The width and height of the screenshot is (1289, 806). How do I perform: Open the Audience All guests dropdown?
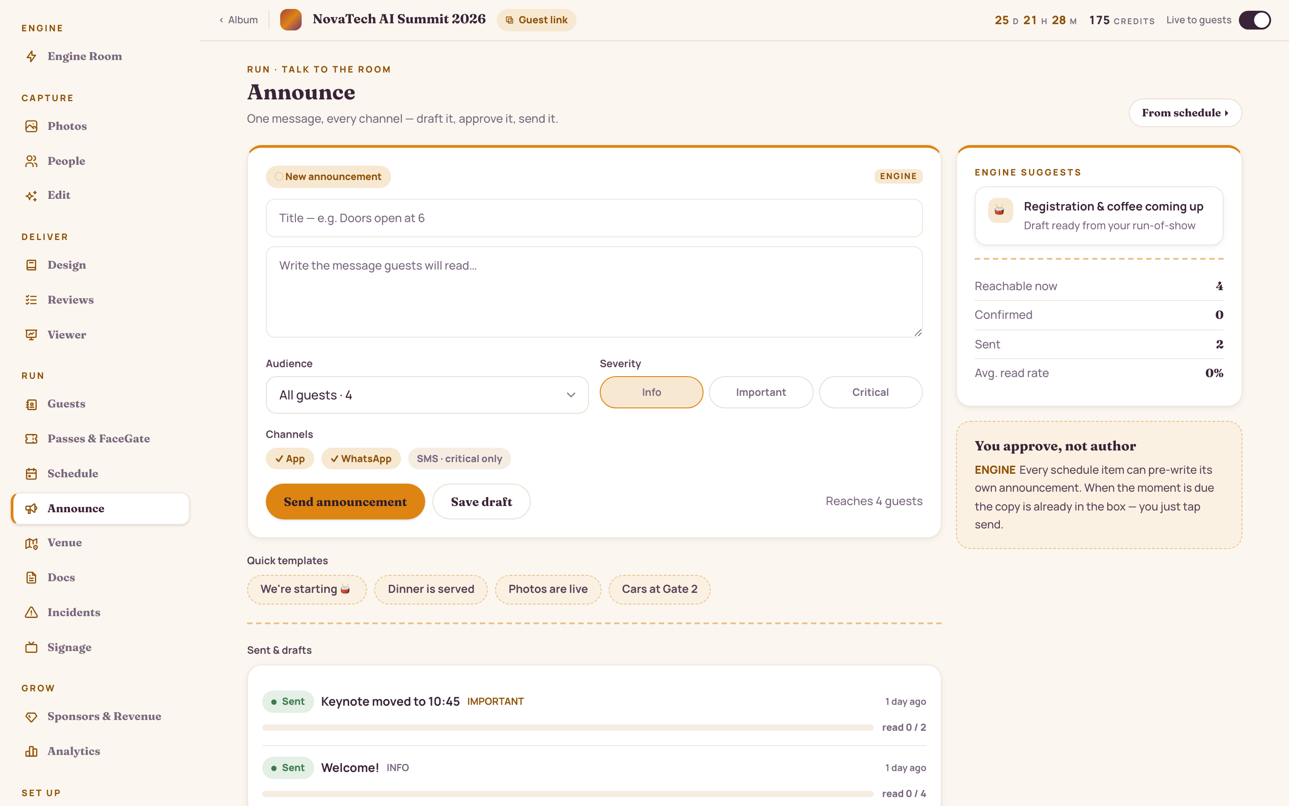pos(427,395)
